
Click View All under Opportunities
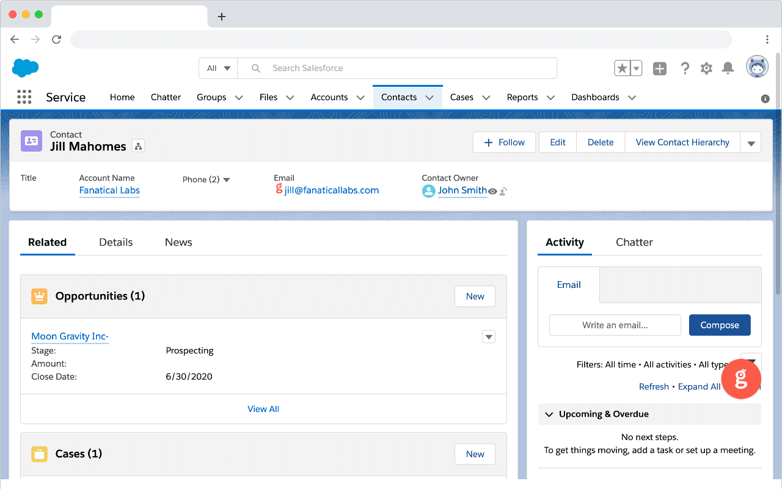pos(263,409)
